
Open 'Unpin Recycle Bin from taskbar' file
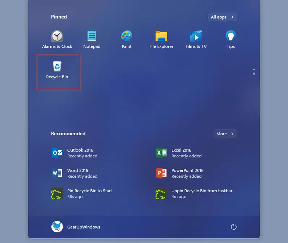194,193
